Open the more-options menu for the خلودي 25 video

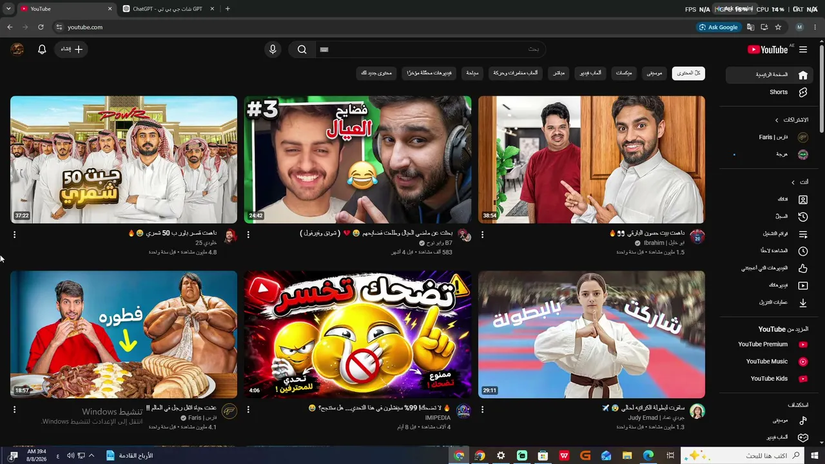14,235
